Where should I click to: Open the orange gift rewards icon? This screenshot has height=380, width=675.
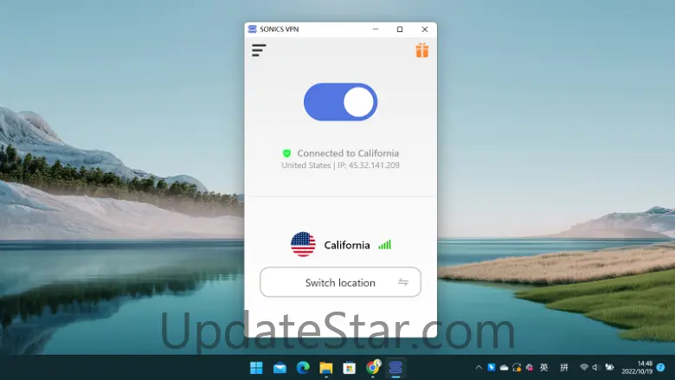tap(422, 50)
